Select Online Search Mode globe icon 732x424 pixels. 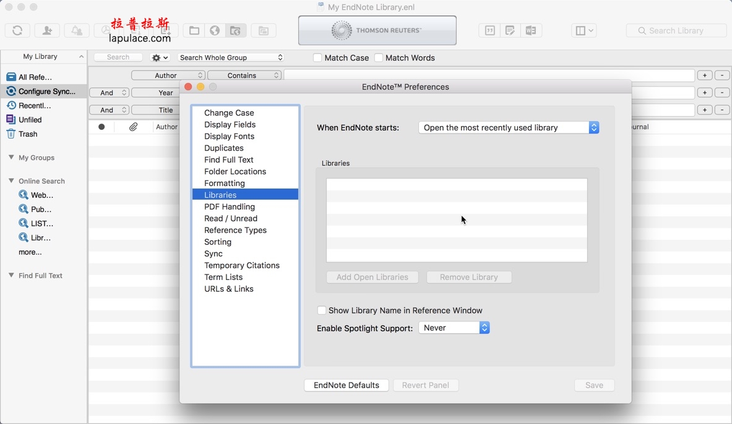(x=215, y=30)
